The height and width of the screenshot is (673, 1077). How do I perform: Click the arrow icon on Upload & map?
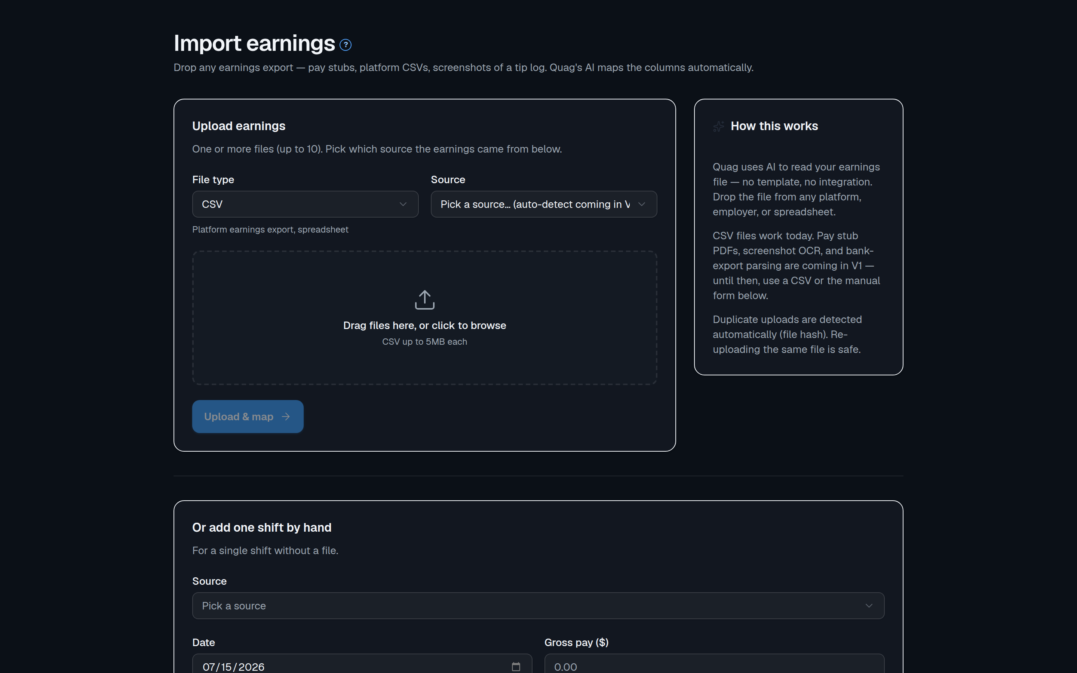[286, 417]
